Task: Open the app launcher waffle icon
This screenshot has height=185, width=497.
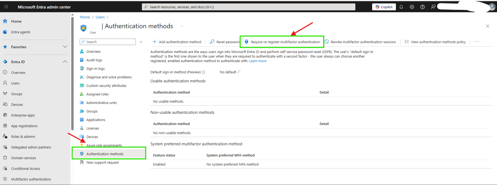Action: point(6,7)
